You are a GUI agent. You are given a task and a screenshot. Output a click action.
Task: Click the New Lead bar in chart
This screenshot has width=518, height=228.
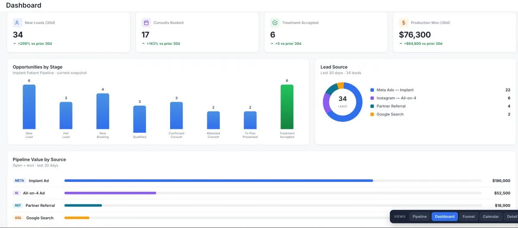pyautogui.click(x=29, y=107)
